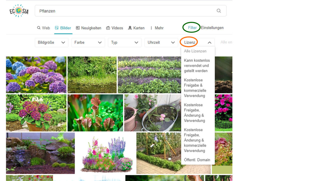Open the green pond plants image
This screenshot has height=181, width=323.
pos(92,75)
